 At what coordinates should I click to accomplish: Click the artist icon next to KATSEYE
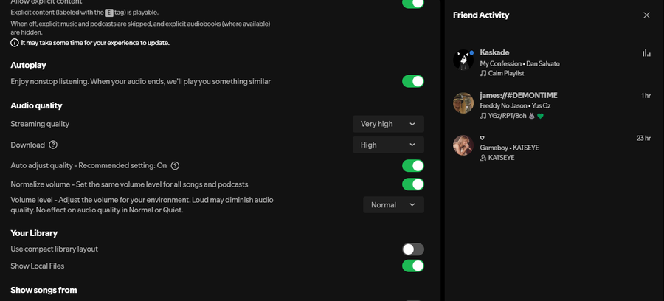483,157
